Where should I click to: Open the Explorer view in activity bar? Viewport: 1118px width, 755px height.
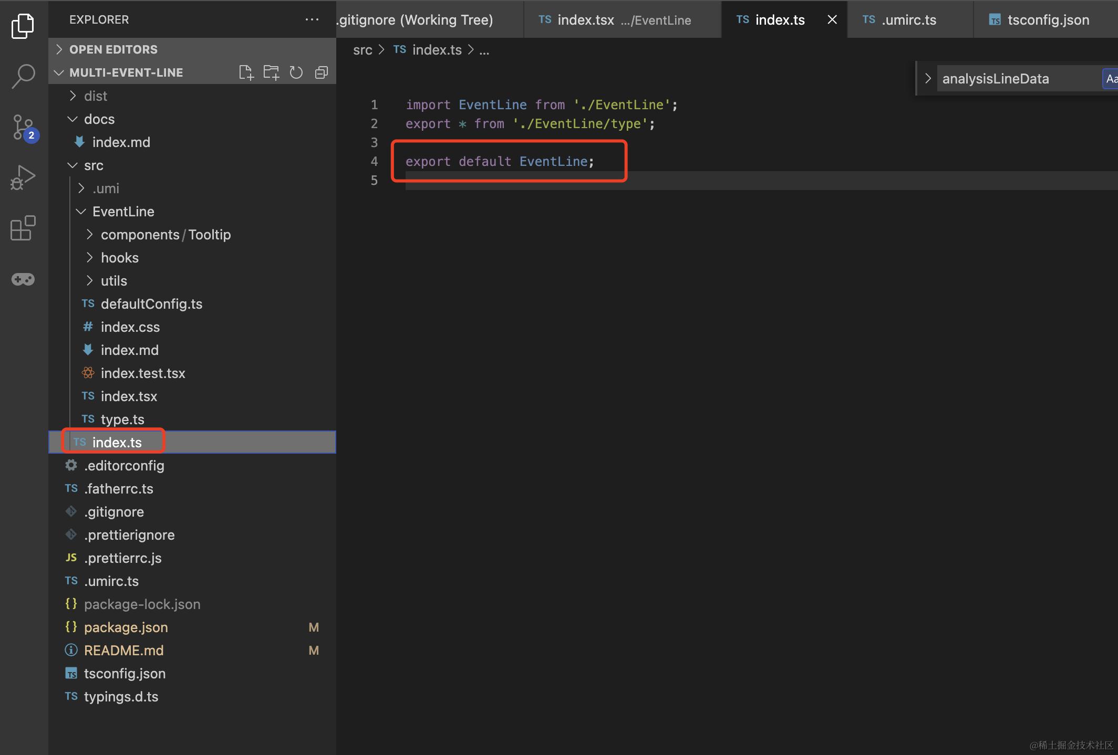[x=23, y=26]
